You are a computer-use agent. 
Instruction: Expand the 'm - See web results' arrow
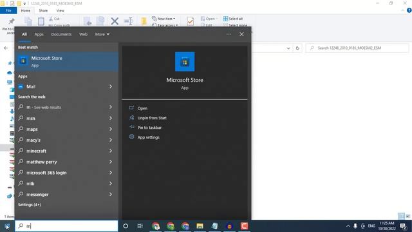tap(111, 107)
